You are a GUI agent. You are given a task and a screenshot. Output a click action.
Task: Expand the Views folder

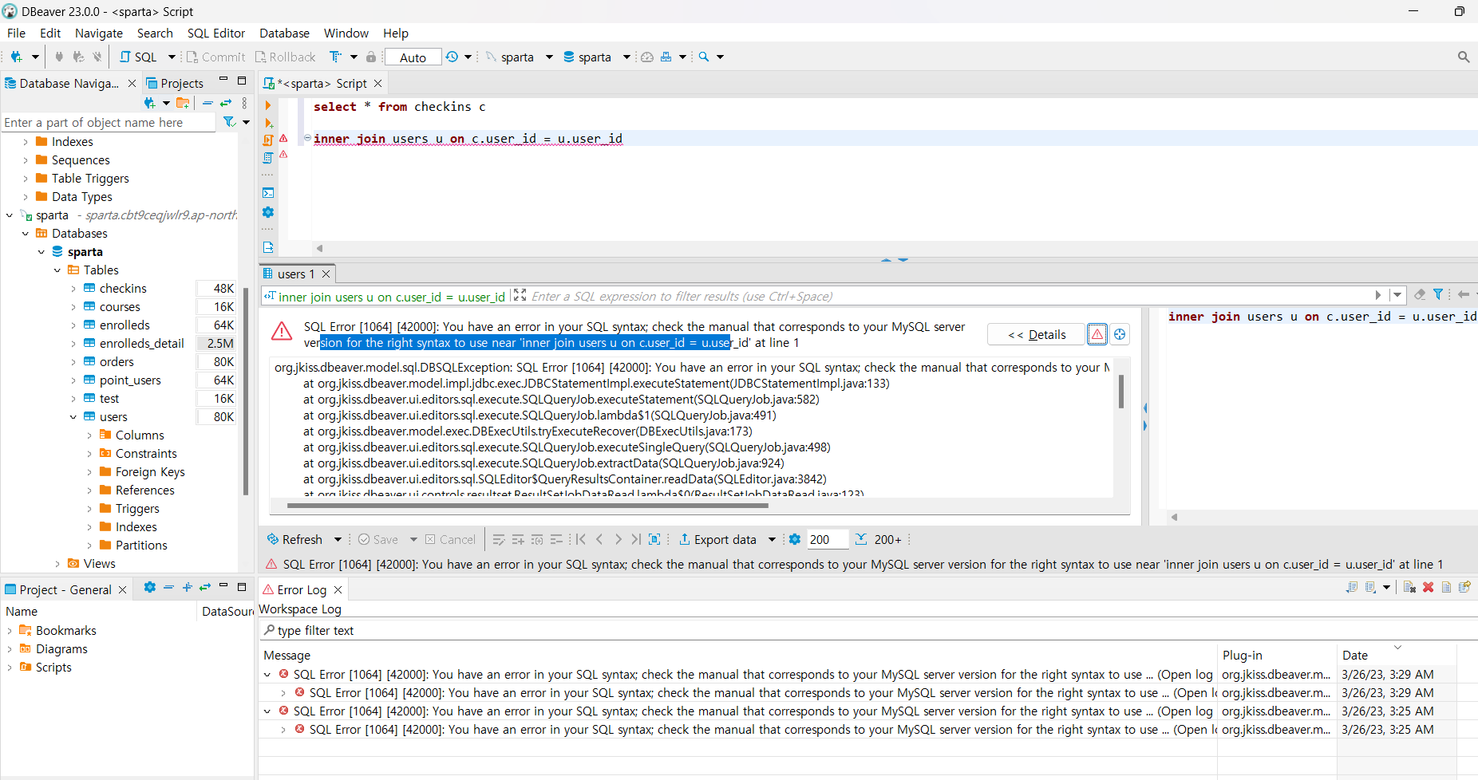pyautogui.click(x=57, y=564)
